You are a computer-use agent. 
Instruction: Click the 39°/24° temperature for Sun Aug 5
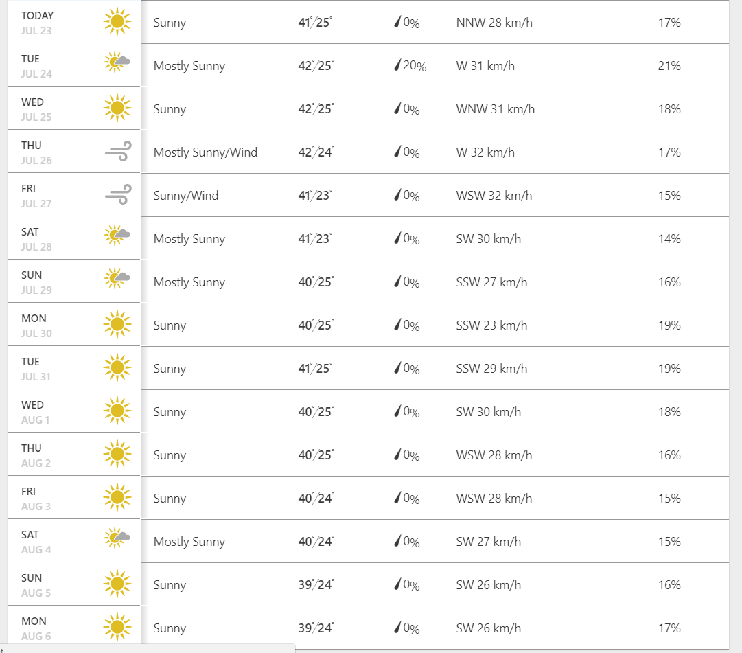coord(316,585)
